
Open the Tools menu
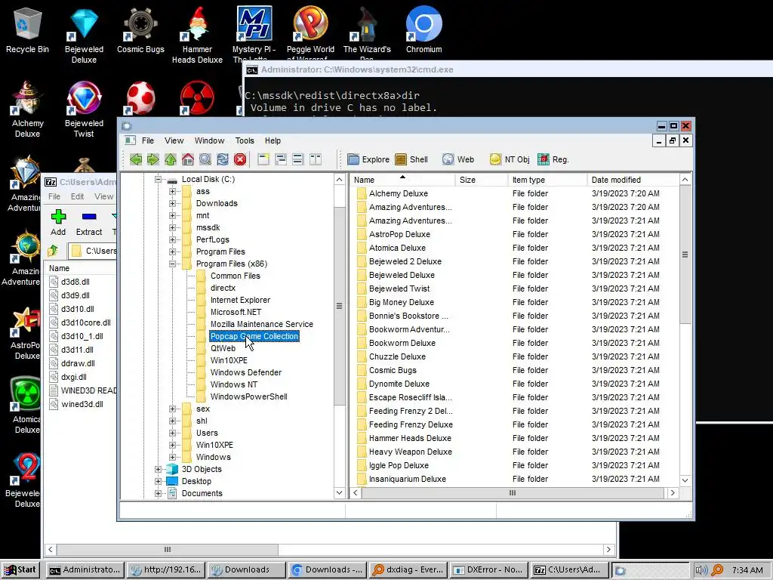click(245, 140)
